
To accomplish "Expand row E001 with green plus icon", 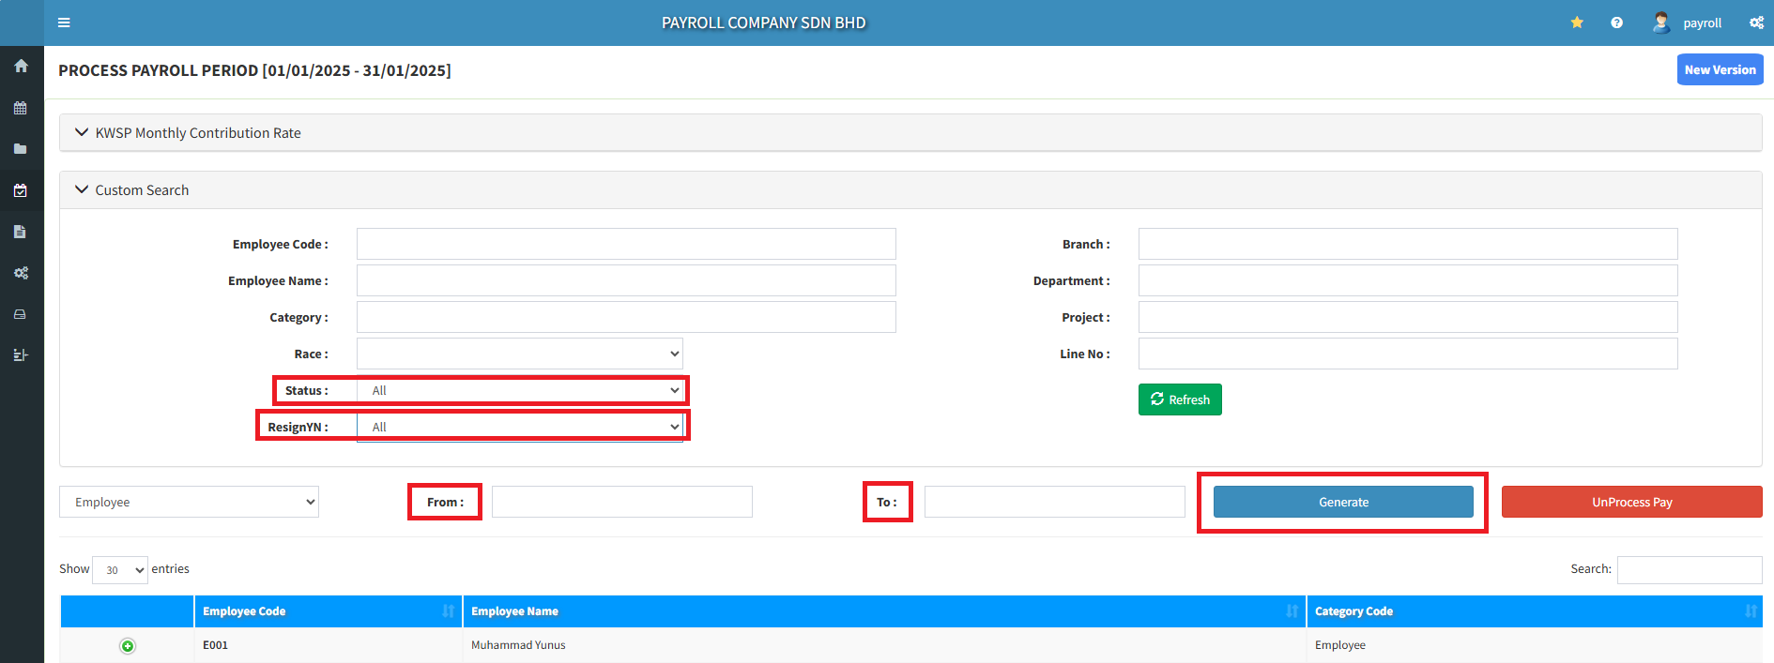I will click(x=128, y=646).
